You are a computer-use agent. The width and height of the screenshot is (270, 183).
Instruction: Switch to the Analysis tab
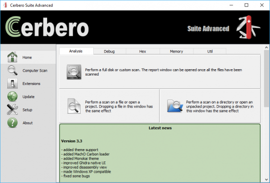coord(76,51)
